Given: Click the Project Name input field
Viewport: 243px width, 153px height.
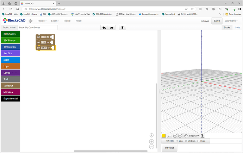Looking at the screenshot, I should (x=38, y=27).
